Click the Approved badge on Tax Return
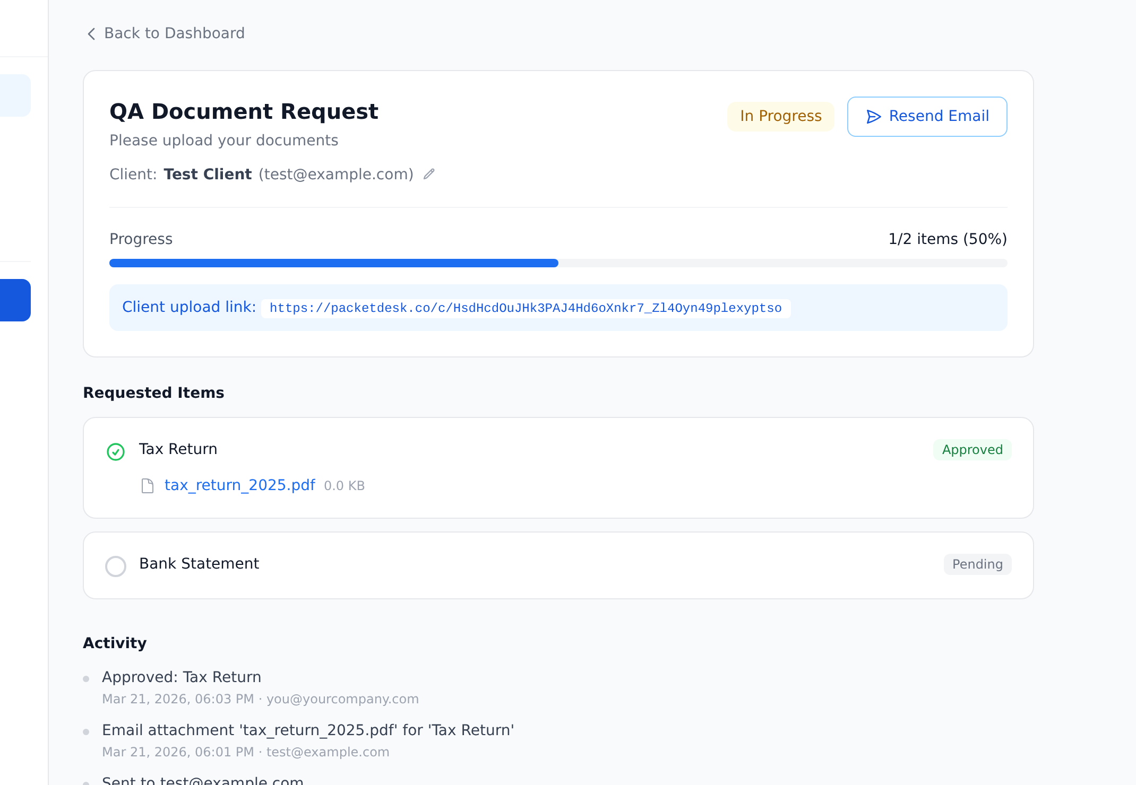 pos(972,450)
